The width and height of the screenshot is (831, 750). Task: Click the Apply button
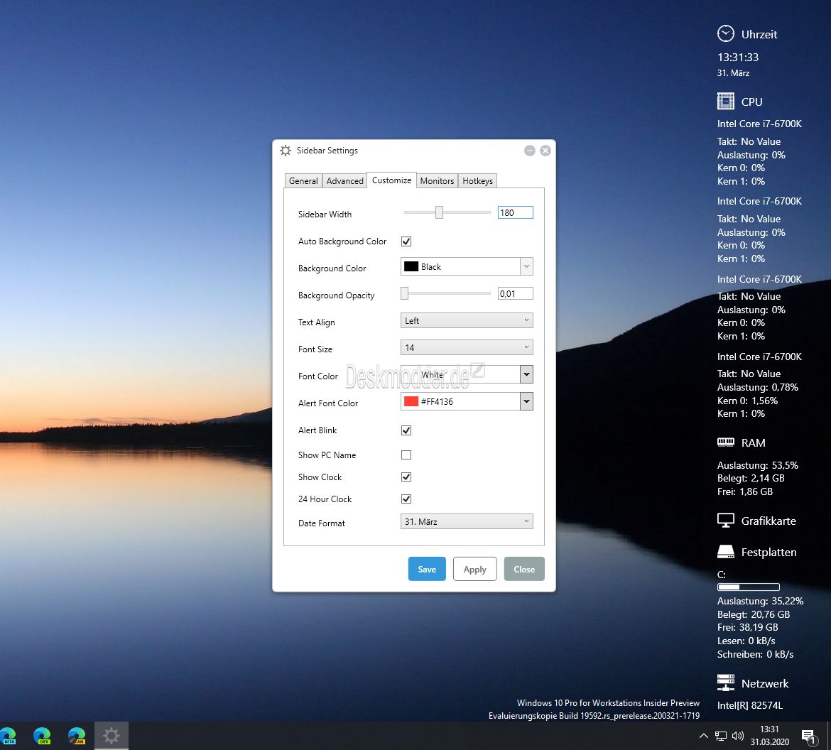475,569
